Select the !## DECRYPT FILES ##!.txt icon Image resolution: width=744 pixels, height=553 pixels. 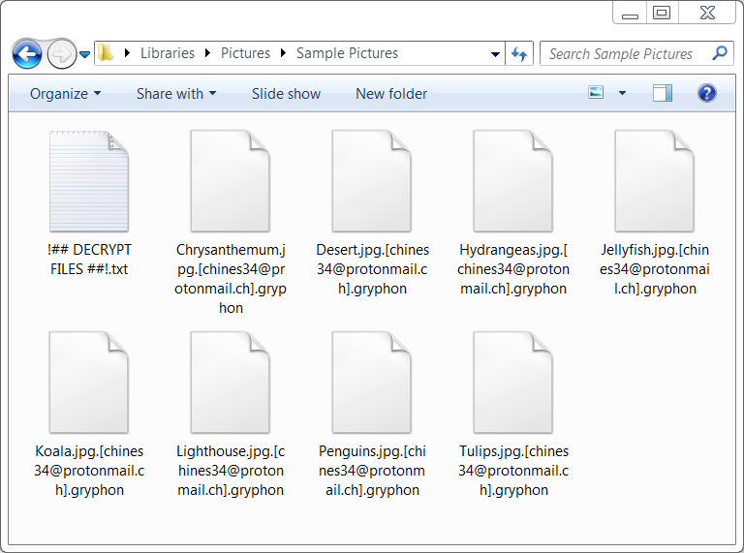(89, 181)
